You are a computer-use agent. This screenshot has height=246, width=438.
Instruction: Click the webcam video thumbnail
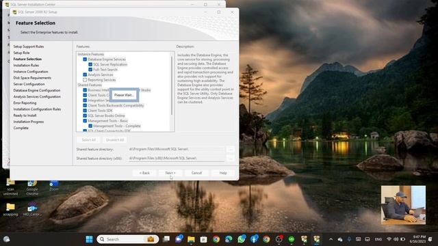pyautogui.click(x=403, y=205)
